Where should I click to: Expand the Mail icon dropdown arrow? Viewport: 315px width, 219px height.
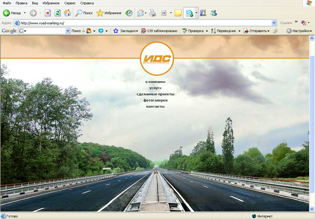pos(146,13)
